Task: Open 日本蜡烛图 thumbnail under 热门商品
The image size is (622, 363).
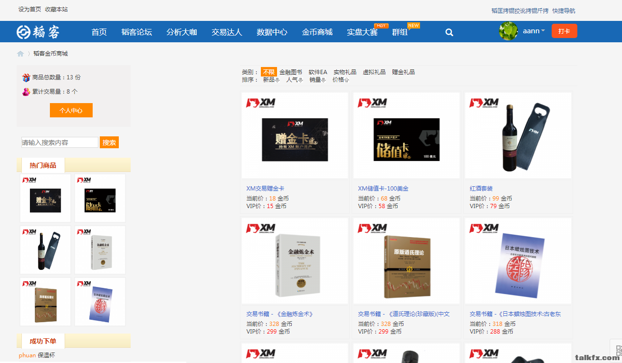Action: coord(100,302)
